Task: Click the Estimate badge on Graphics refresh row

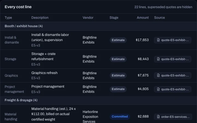Action: point(118,75)
